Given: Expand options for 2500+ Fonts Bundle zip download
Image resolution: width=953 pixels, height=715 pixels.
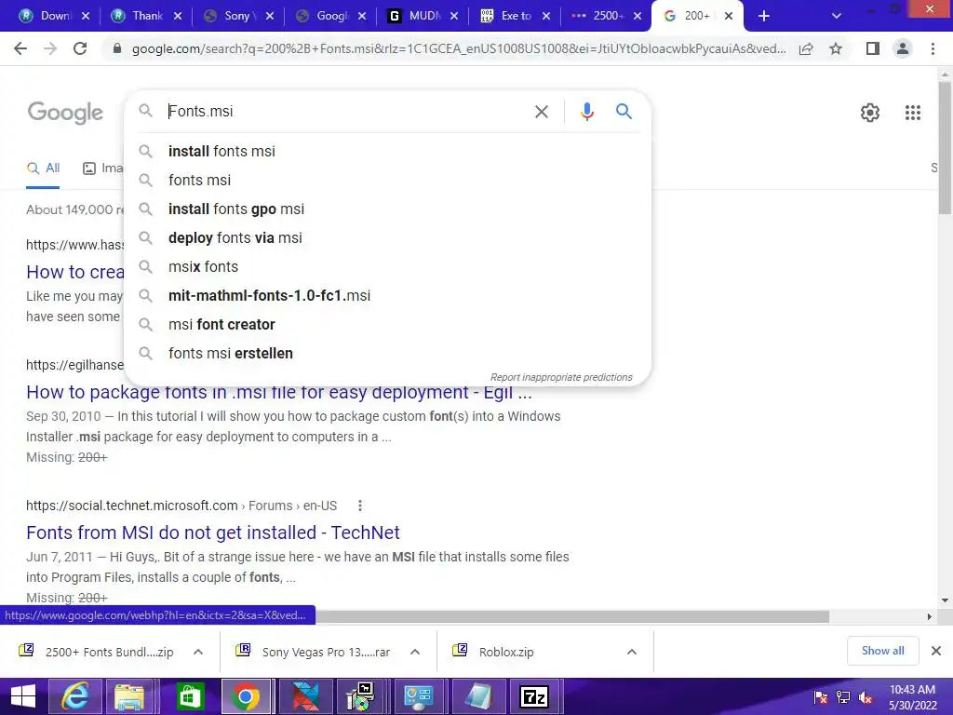Looking at the screenshot, I should point(197,653).
